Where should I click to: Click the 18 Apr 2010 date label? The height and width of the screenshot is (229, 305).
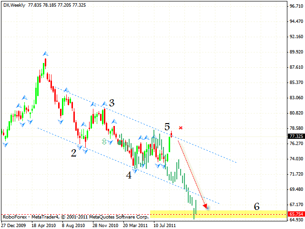[43, 225]
